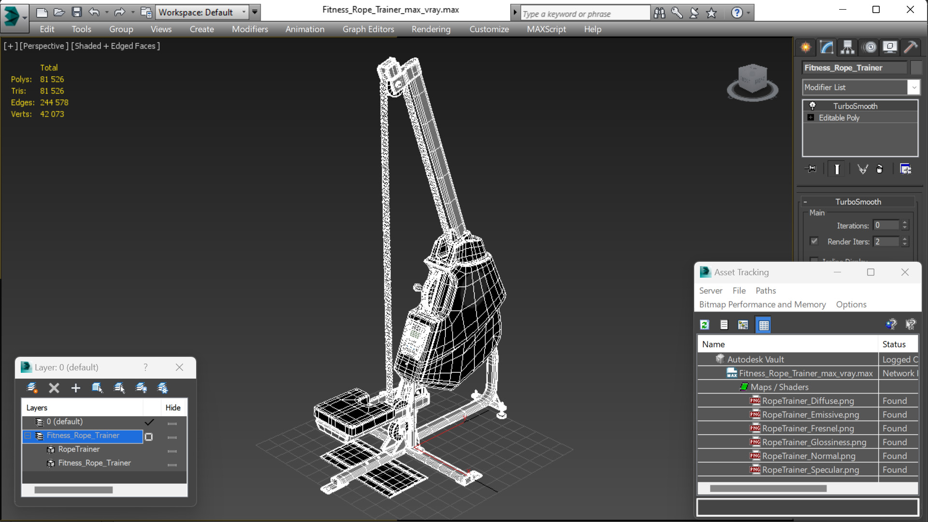Screen dimensions: 928x522
Task: Open the Utilities hammer panel tab
Action: (911, 47)
